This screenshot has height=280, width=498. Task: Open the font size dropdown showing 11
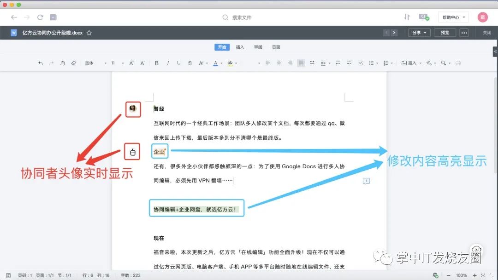coord(117,63)
